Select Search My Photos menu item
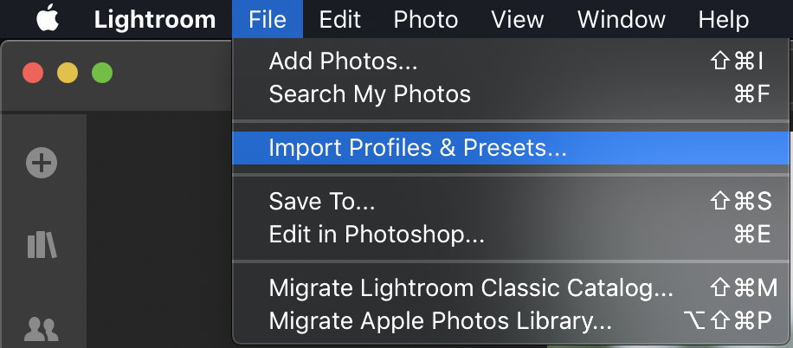793x348 pixels. 370,93
